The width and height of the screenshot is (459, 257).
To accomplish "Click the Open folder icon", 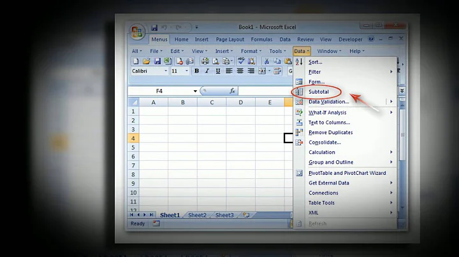I will [x=147, y=61].
